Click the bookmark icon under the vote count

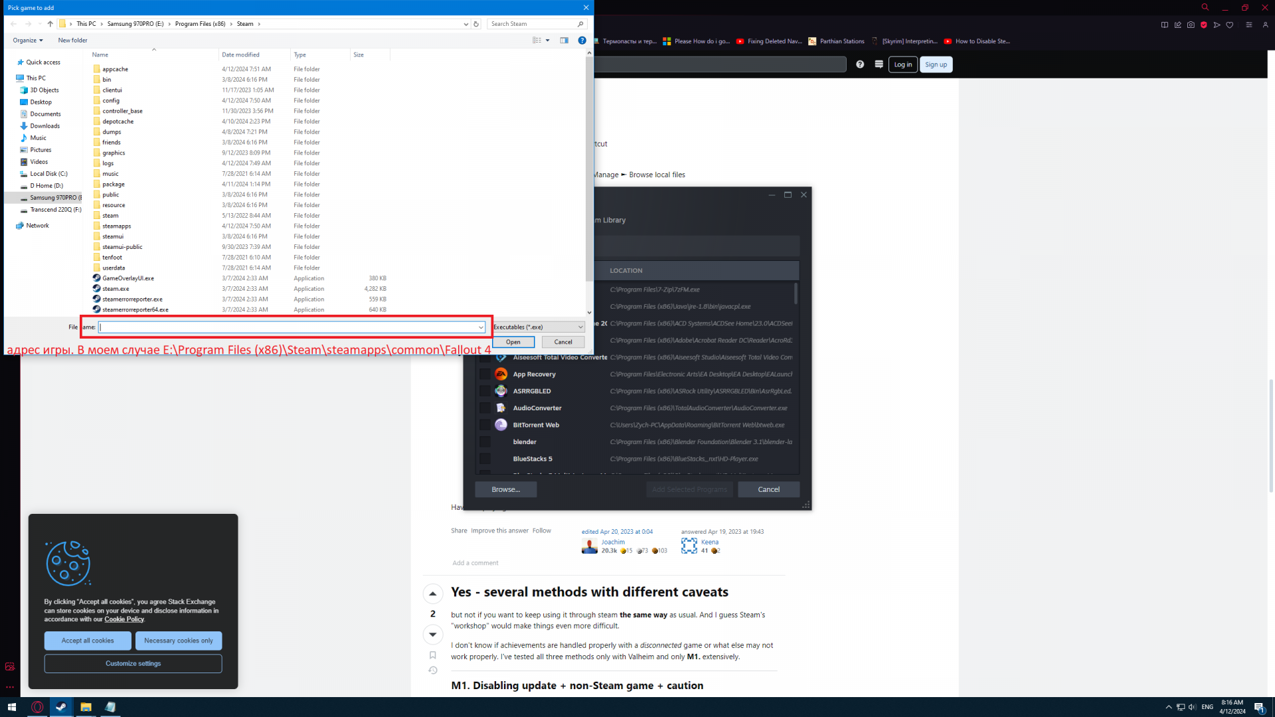[x=432, y=655]
